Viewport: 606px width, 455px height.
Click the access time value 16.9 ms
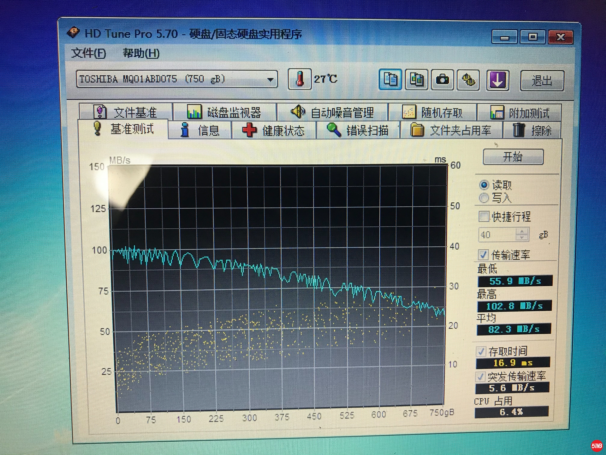click(513, 363)
